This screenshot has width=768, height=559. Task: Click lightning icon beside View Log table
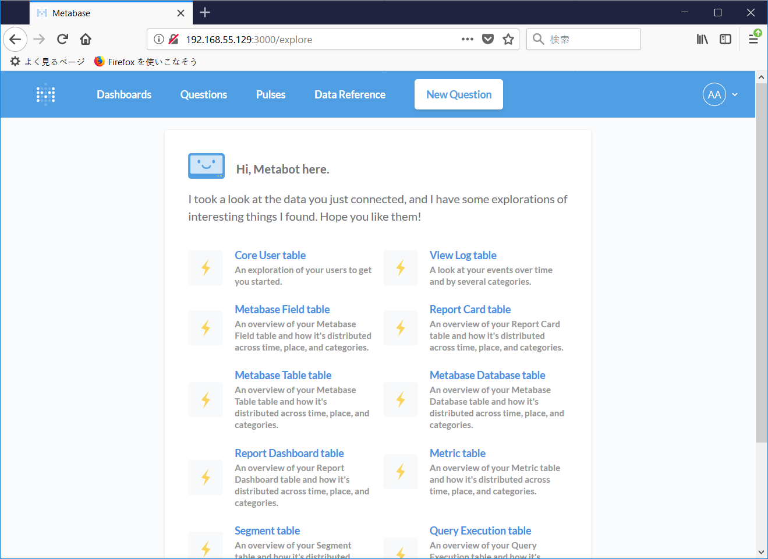tap(401, 268)
